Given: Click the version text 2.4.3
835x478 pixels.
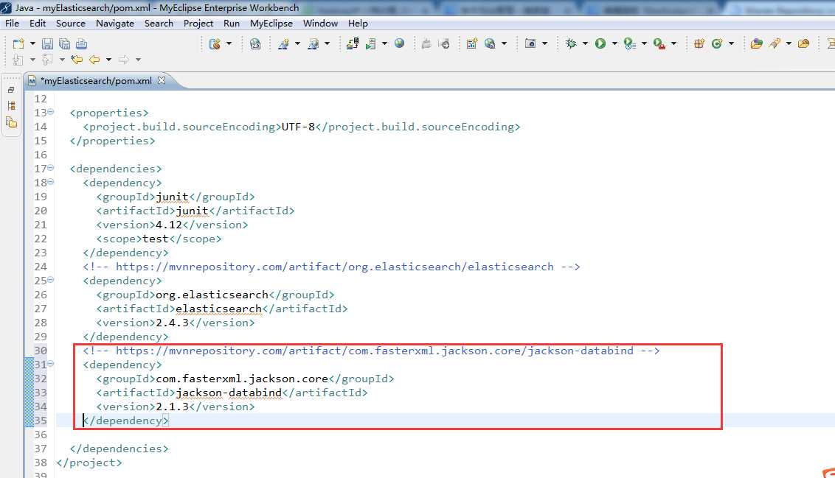Looking at the screenshot, I should click(172, 323).
